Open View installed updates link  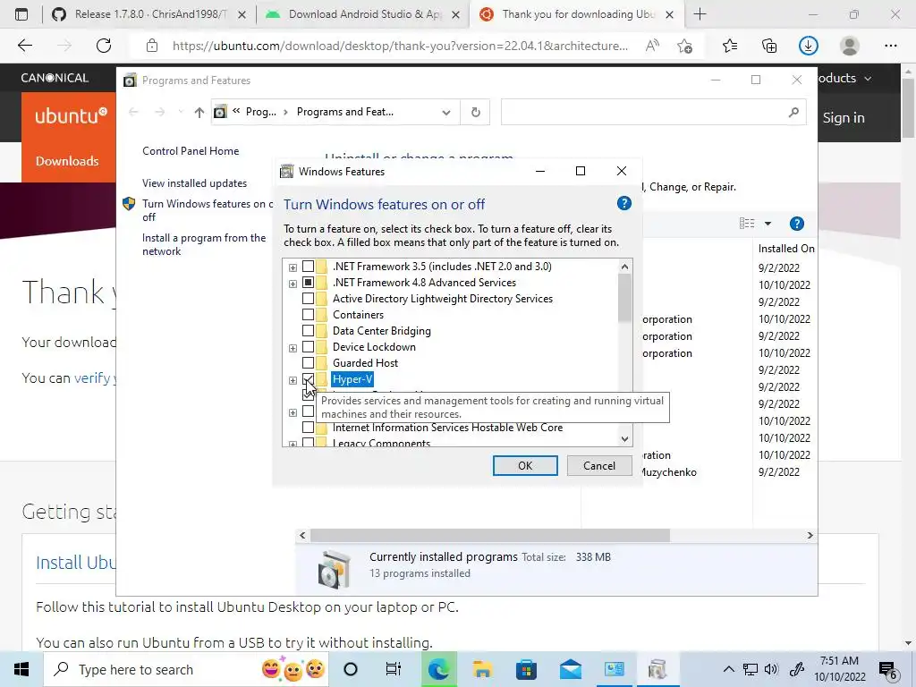194,183
